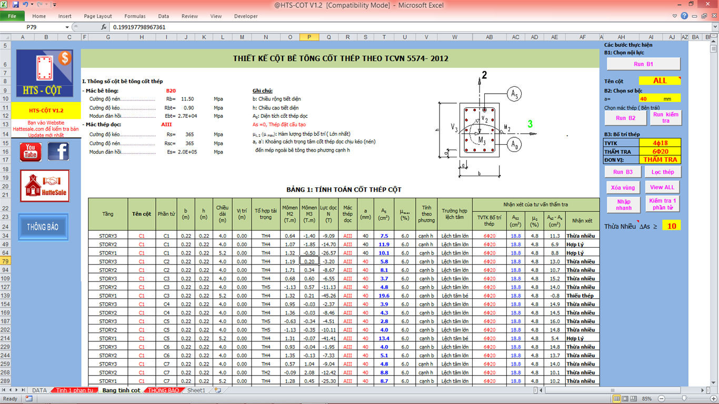
Task: Click the Save icon in quick access toolbar
Action: 16,5
